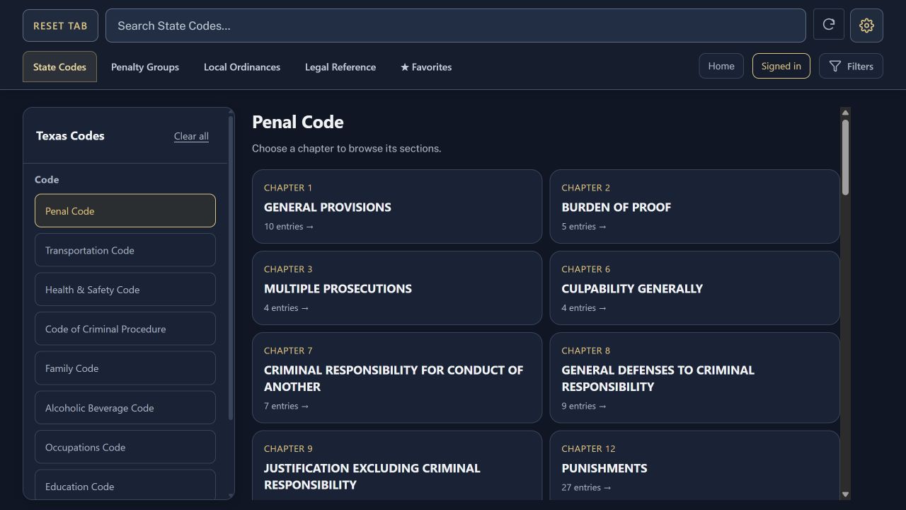Open the Penalty Groups tab
Screen dimensions: 906x510
(145, 67)
